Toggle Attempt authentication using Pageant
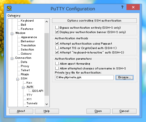The image size is (146, 122). [57, 43]
